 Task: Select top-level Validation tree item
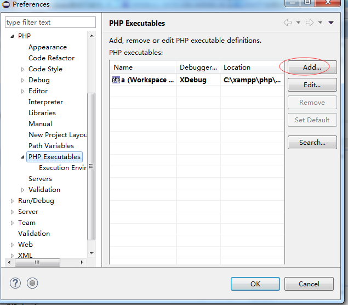pyautogui.click(x=34, y=234)
